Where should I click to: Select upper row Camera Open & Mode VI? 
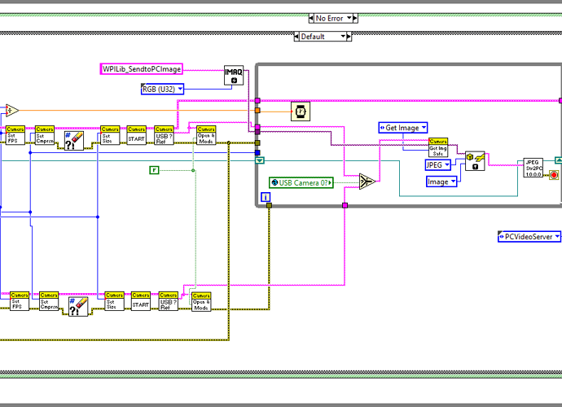click(206, 135)
